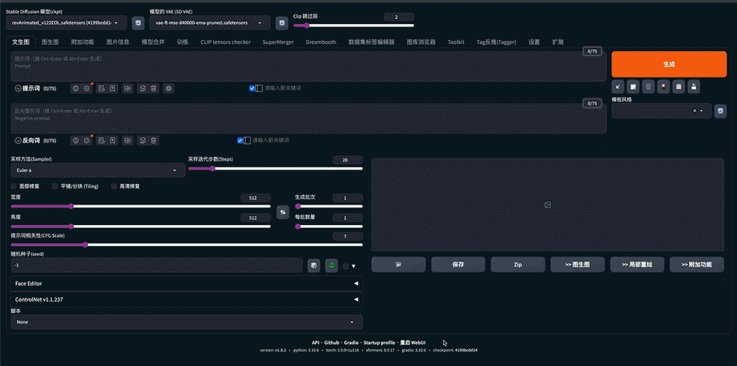
Task: Click translate icon in prompt toolbar
Action: tap(127, 88)
